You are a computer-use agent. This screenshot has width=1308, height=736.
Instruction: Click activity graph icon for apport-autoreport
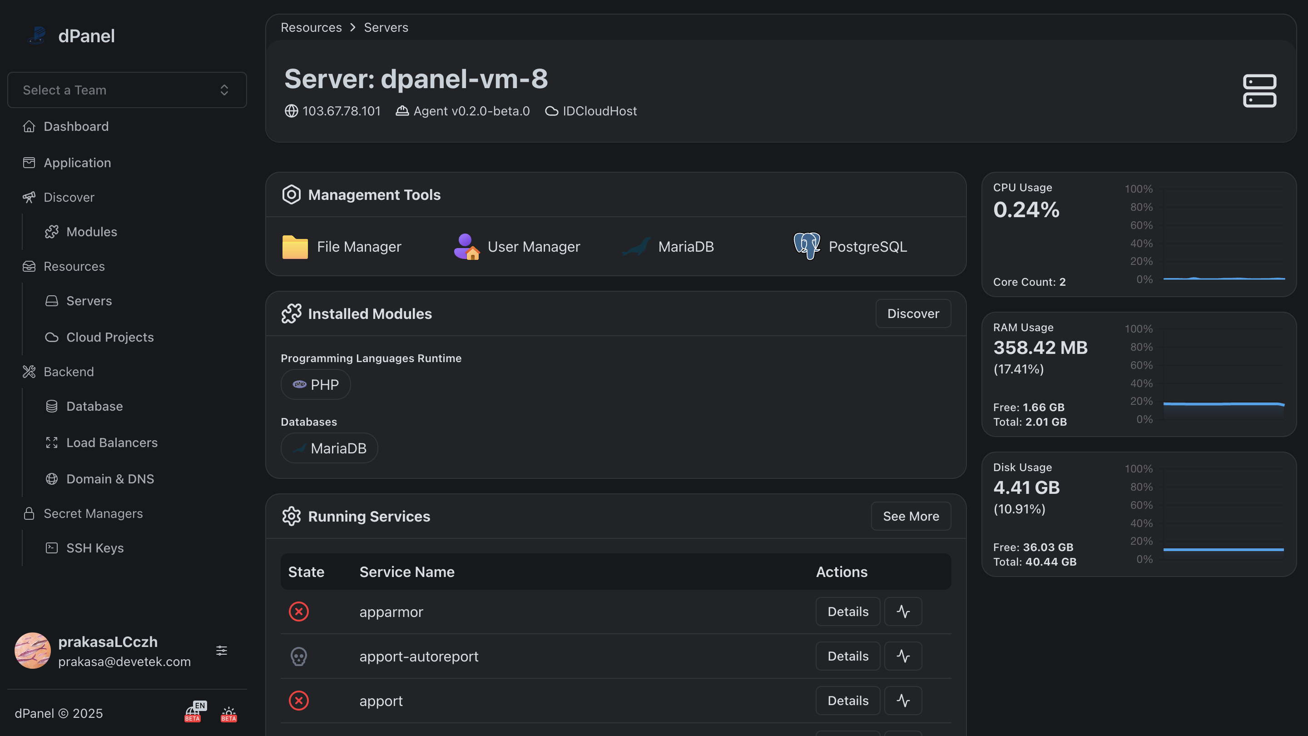pyautogui.click(x=903, y=656)
